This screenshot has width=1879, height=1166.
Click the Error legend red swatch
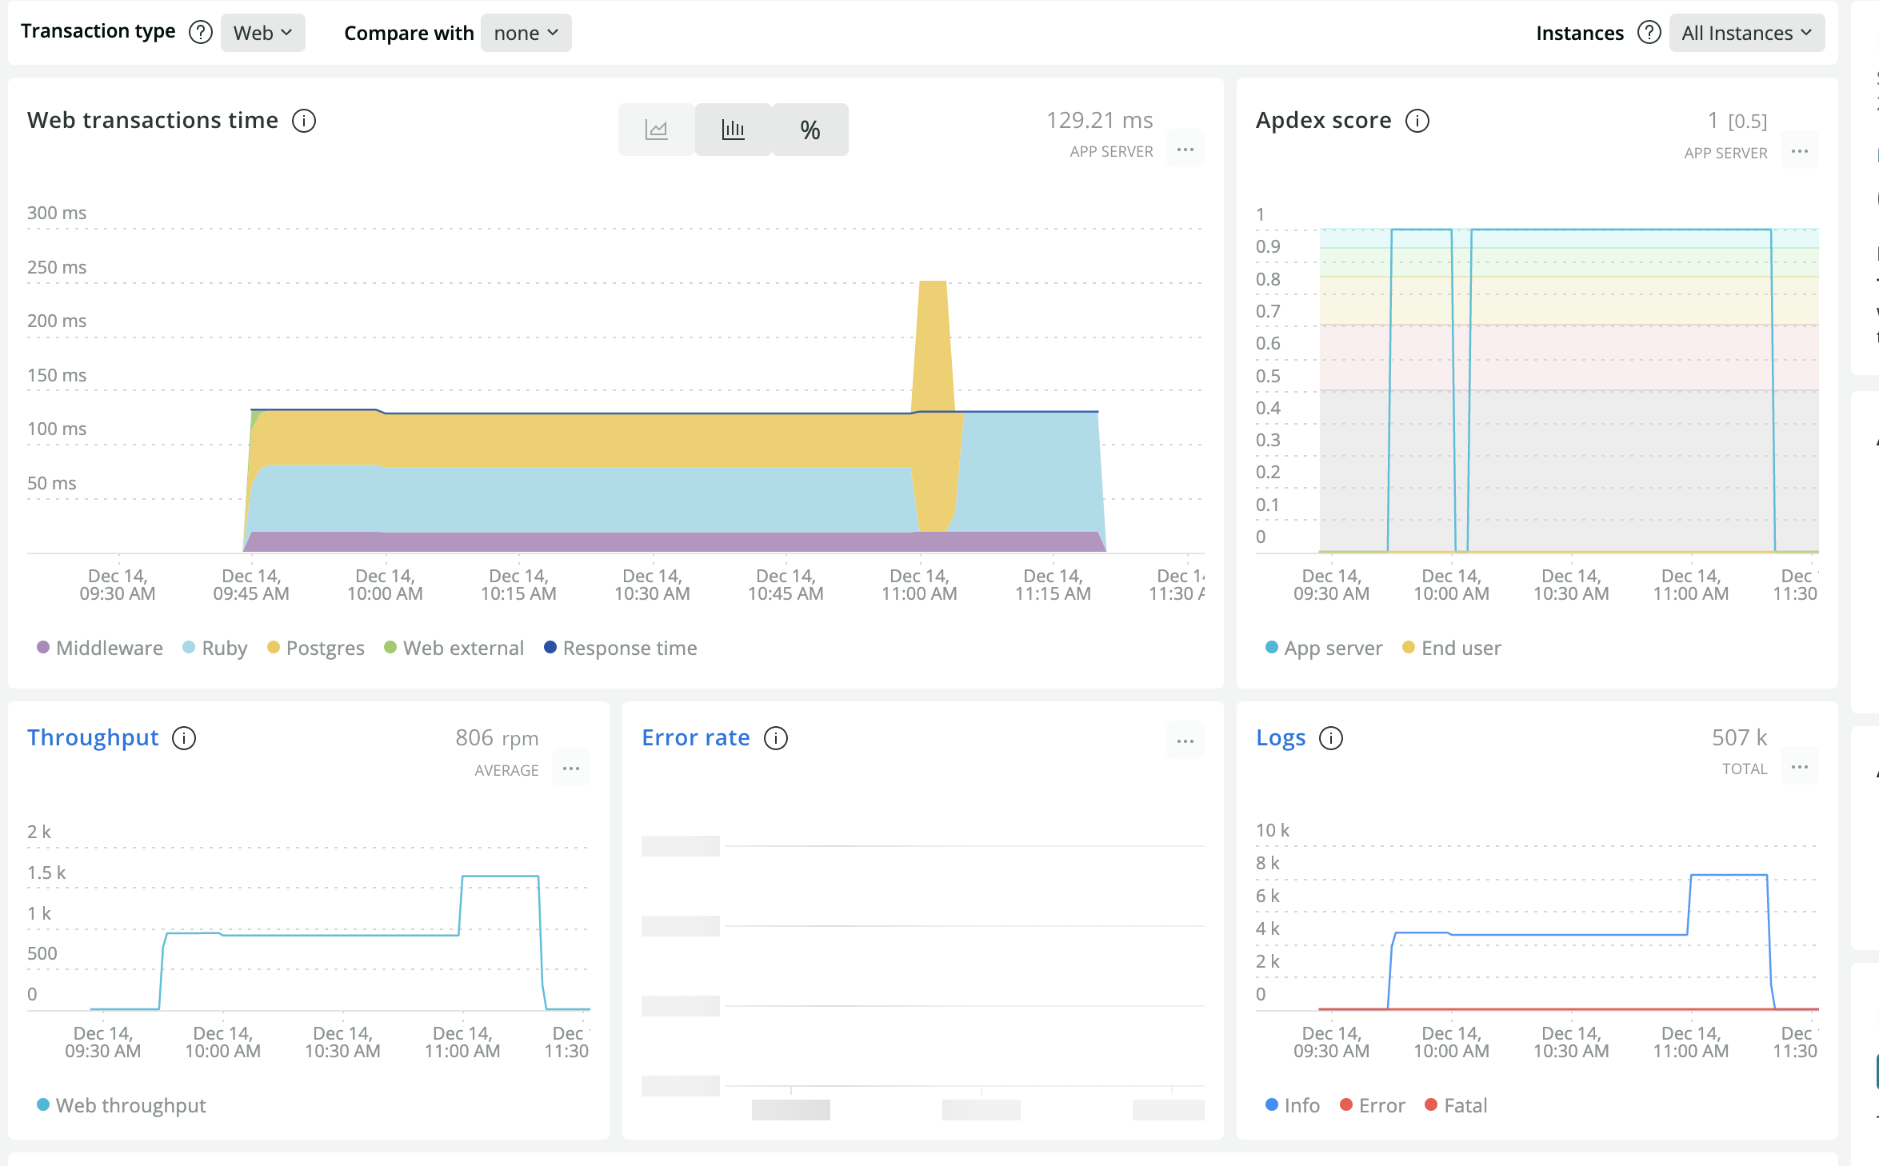(1346, 1104)
